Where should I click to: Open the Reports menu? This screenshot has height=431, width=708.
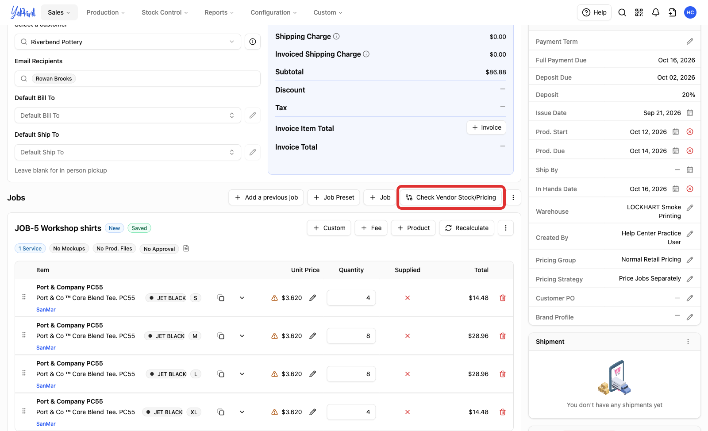coord(219,12)
